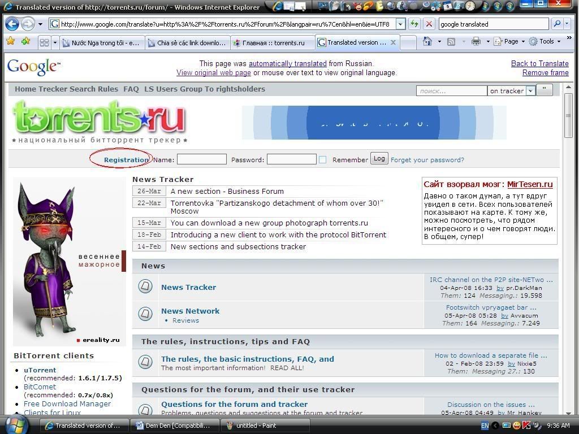Image resolution: width=579 pixels, height=434 pixels.
Task: Click the search magnifier icon
Action: pyautogui.click(x=556, y=24)
